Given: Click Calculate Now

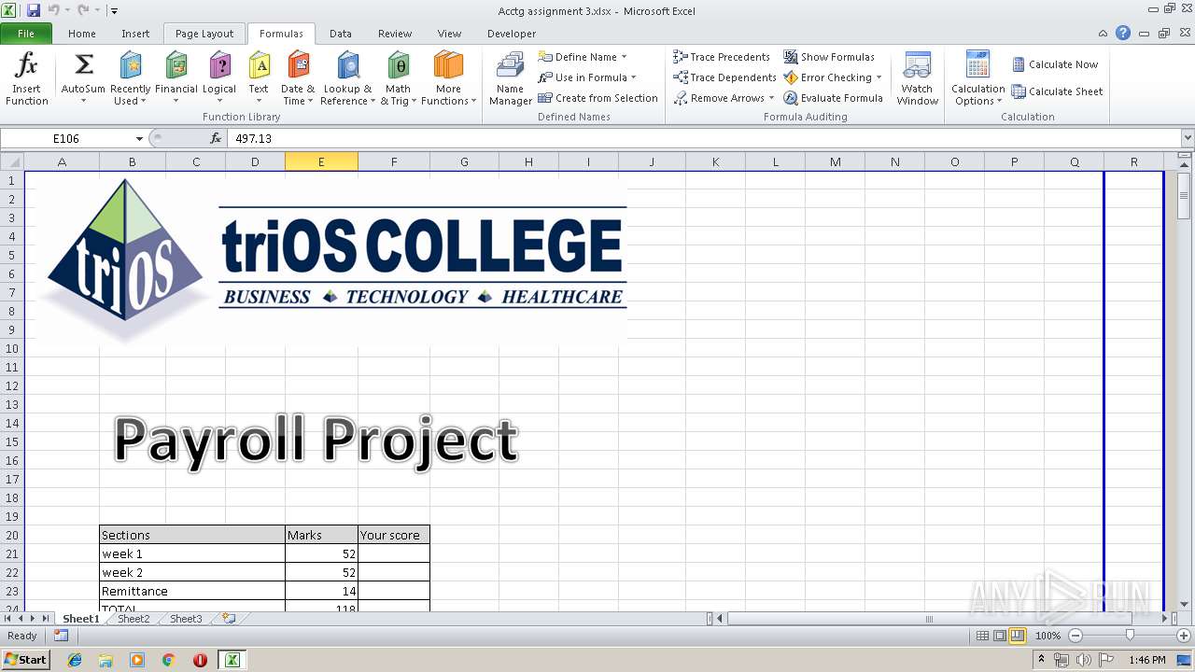Looking at the screenshot, I should [x=1055, y=64].
